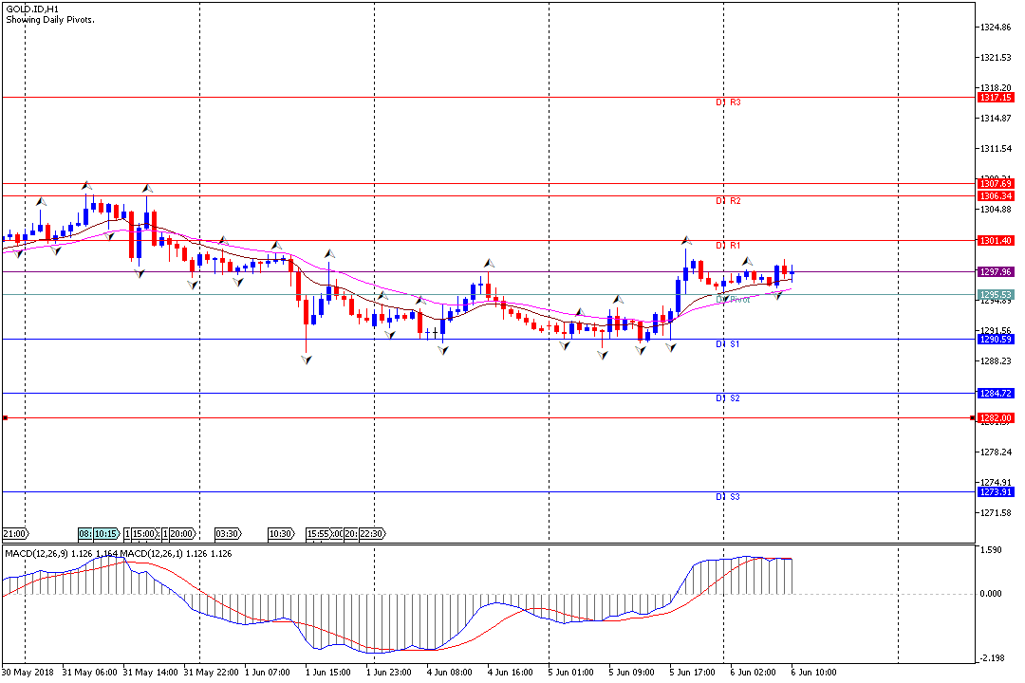Viewport: 1025px width, 683px height.
Task: Click the red 1282.00 price label
Action: pyautogui.click(x=996, y=418)
